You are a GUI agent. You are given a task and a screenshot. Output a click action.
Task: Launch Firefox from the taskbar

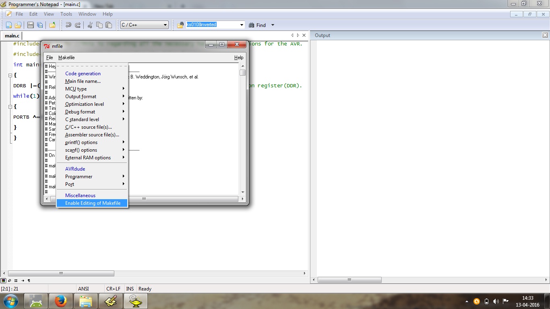tap(61, 301)
